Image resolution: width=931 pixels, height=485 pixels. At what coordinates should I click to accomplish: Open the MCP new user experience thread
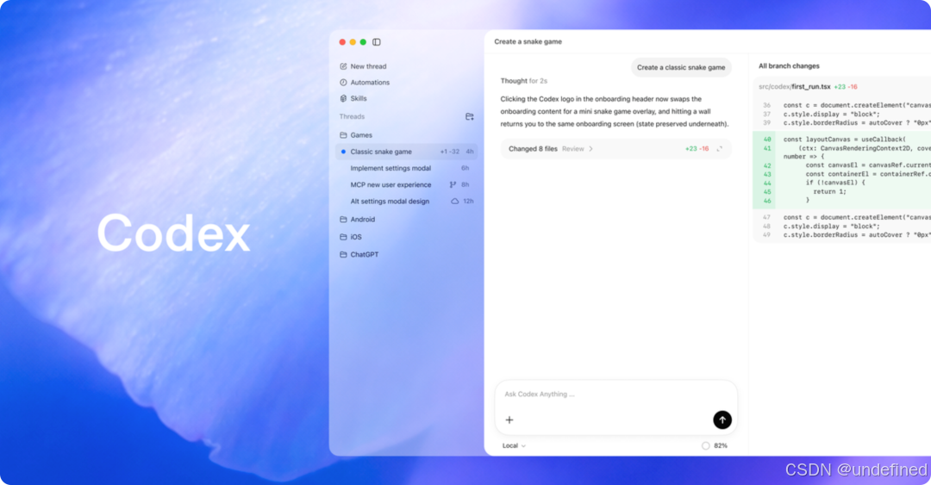[407, 184]
